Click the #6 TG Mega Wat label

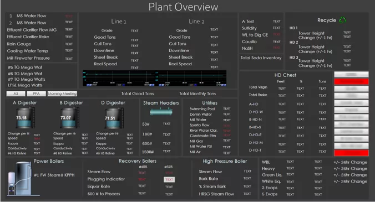point(25,74)
